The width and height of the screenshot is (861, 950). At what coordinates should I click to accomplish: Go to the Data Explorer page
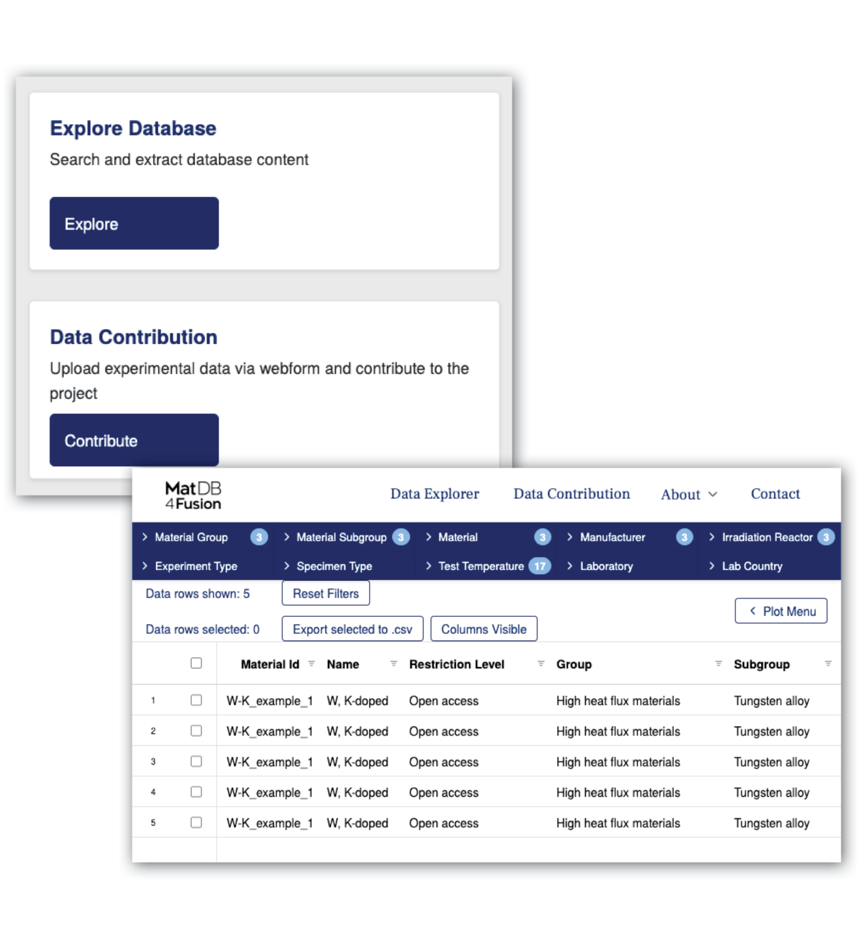pyautogui.click(x=434, y=494)
